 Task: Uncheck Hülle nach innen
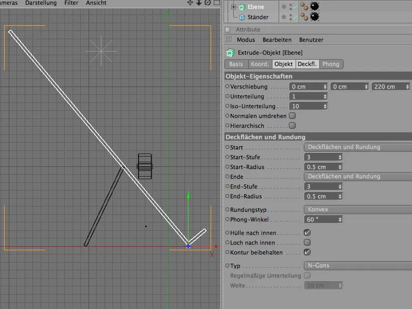coord(307,233)
